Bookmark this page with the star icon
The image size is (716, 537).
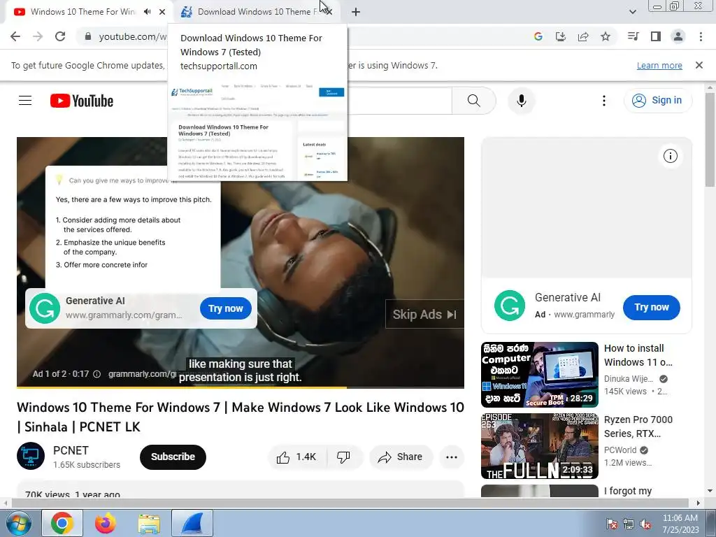[x=606, y=36]
